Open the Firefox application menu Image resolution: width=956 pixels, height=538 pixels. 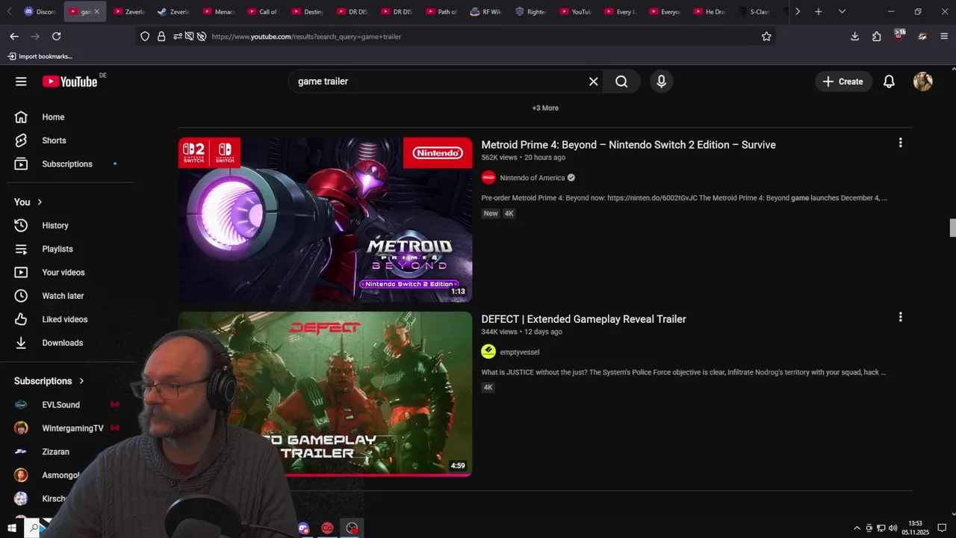[944, 36]
